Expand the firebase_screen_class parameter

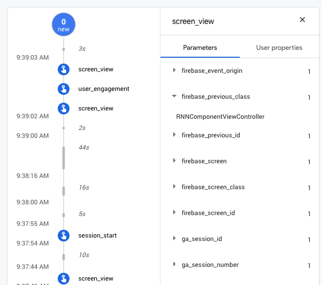pos(174,187)
